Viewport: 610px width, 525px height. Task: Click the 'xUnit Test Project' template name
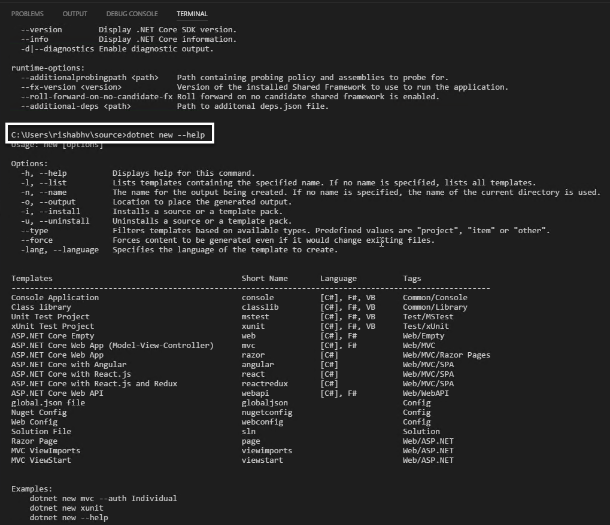pos(53,326)
